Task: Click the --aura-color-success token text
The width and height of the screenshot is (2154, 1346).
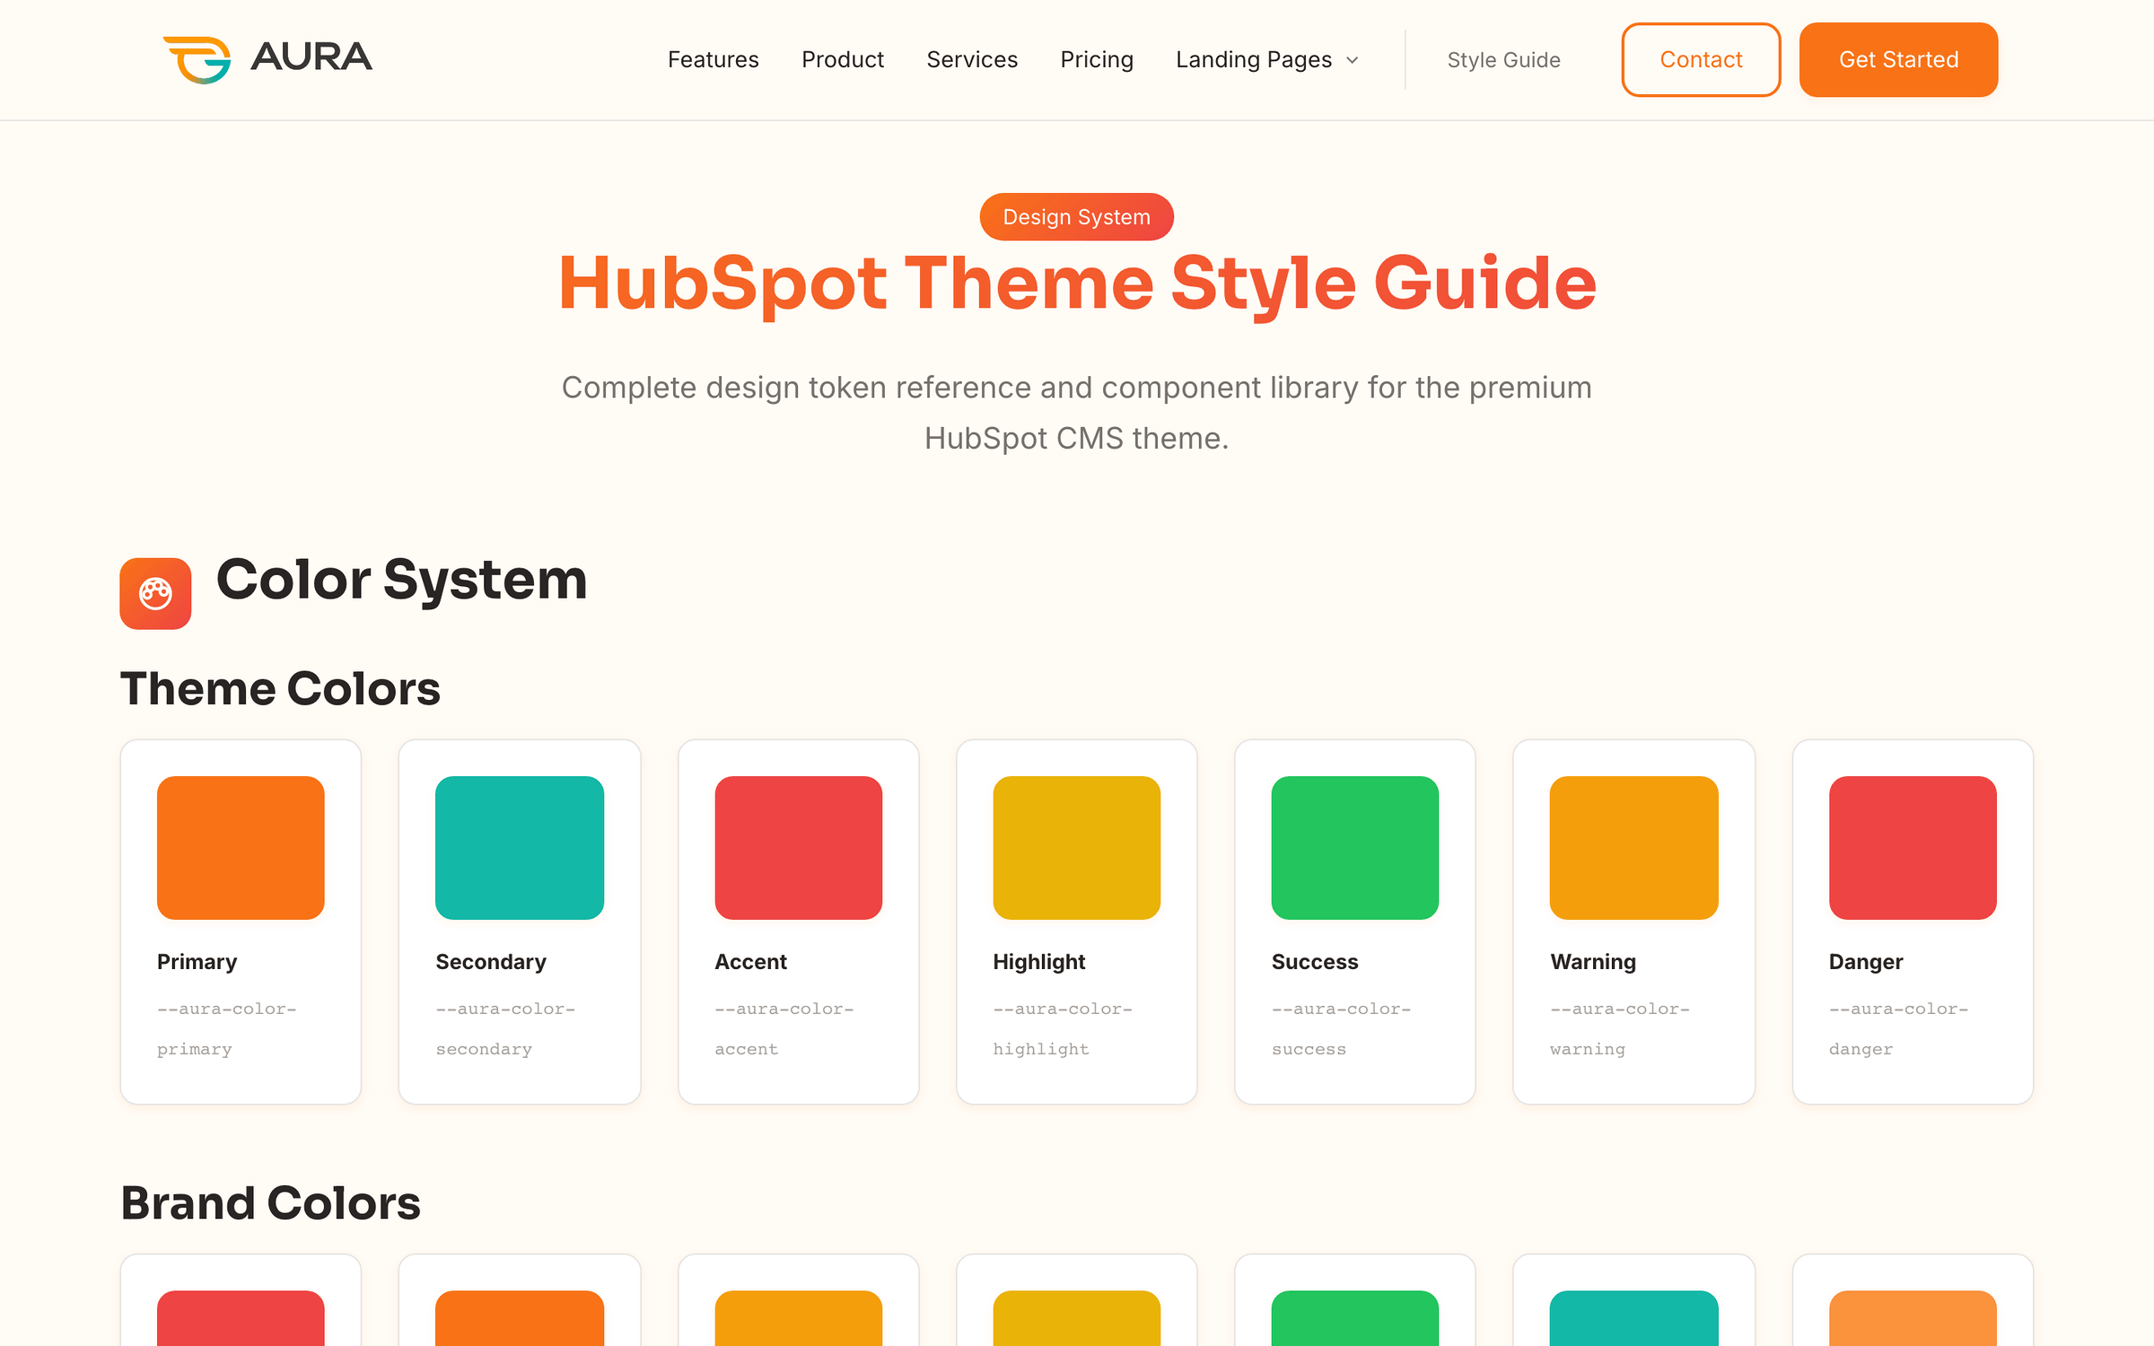Action: [x=1341, y=1028]
